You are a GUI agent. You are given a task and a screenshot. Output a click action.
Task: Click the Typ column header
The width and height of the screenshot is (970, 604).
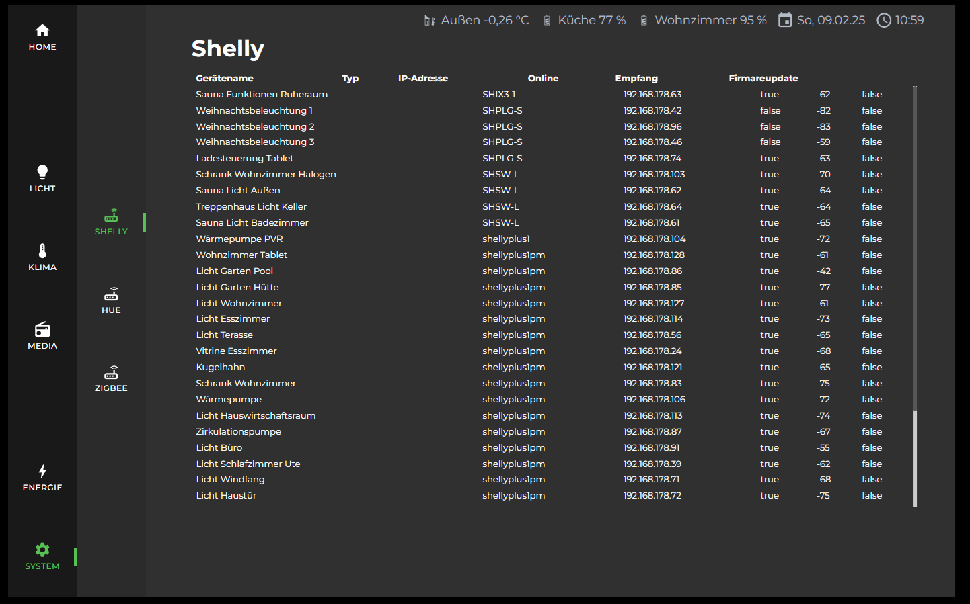coord(350,78)
